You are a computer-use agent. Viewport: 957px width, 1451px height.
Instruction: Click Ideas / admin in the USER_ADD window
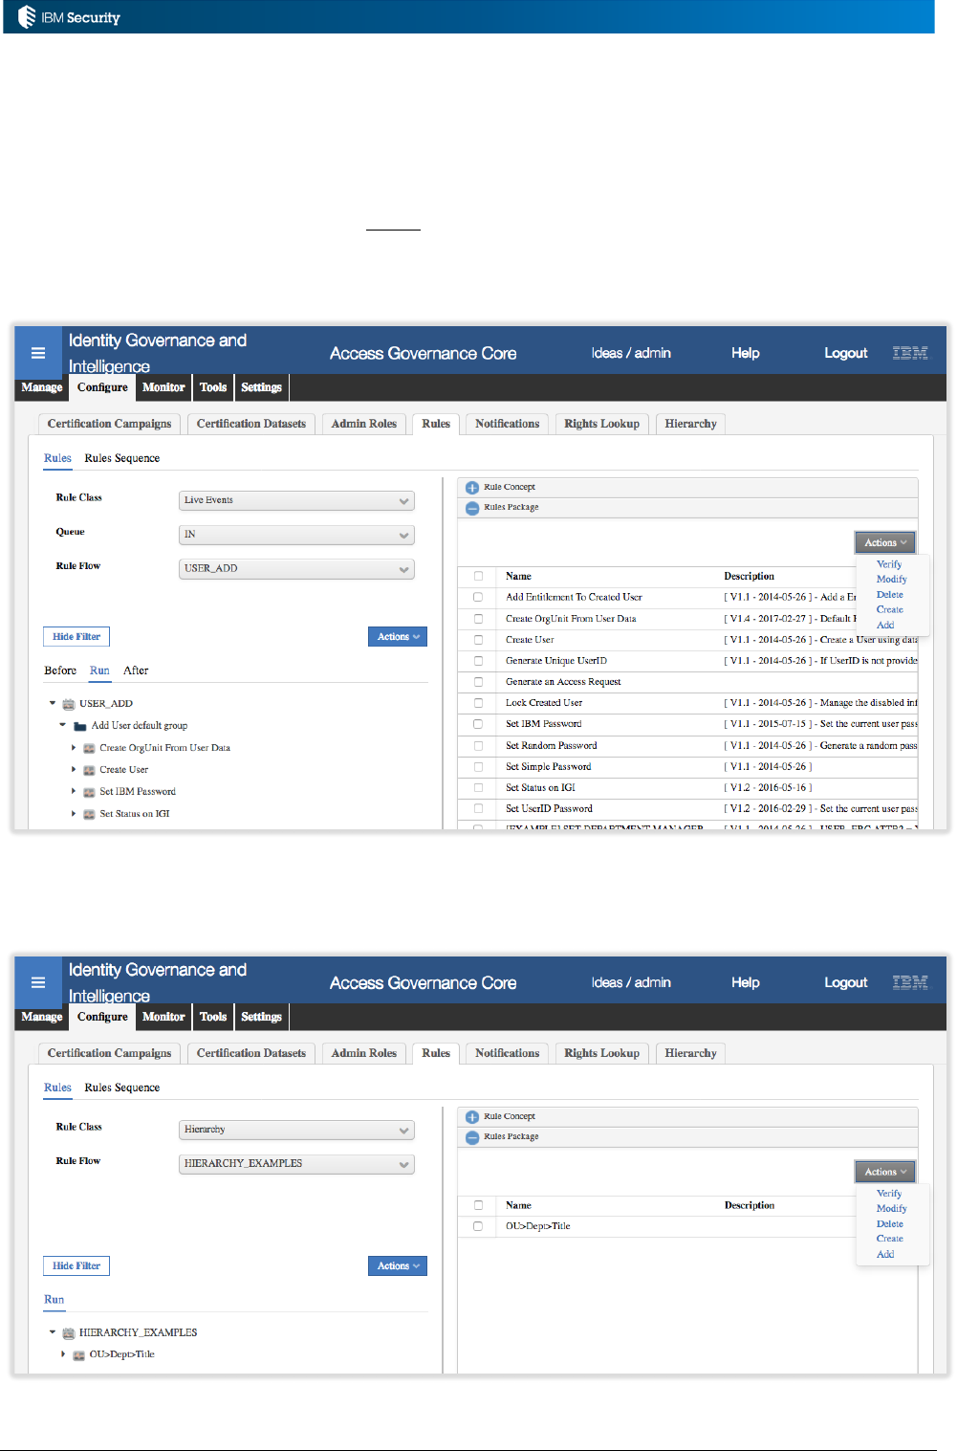pos(631,353)
